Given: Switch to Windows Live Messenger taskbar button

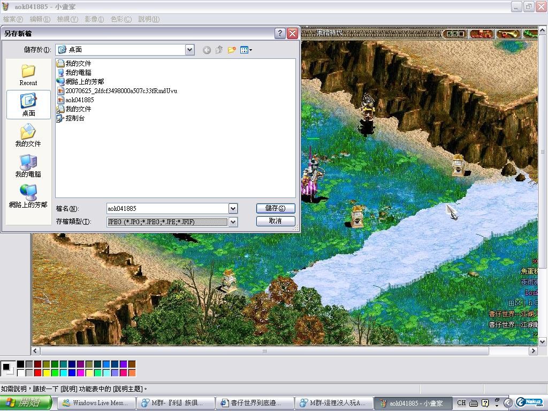Looking at the screenshot, I should (95, 403).
